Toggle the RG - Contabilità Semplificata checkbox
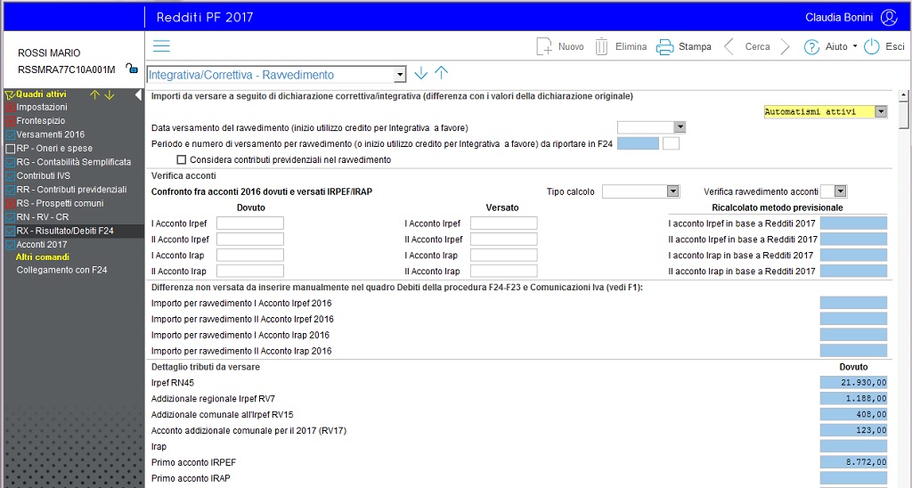 10,162
